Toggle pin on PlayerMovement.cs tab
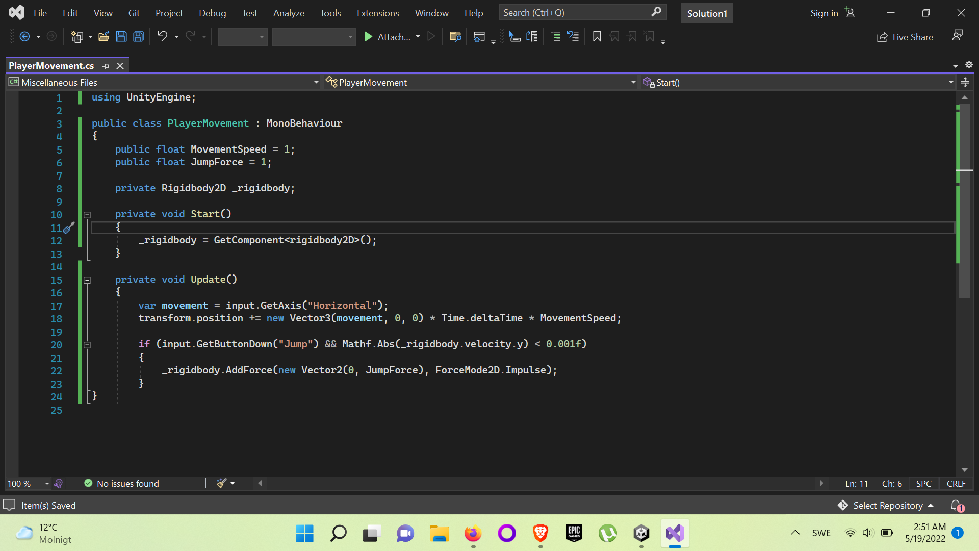The height and width of the screenshot is (551, 979). 106,66
